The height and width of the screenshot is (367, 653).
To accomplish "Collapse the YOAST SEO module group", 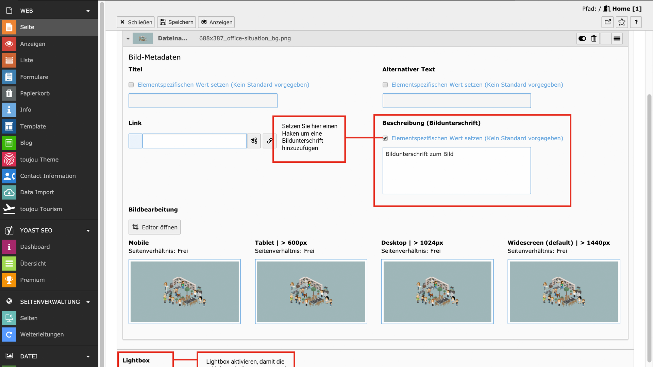I will click(x=88, y=231).
